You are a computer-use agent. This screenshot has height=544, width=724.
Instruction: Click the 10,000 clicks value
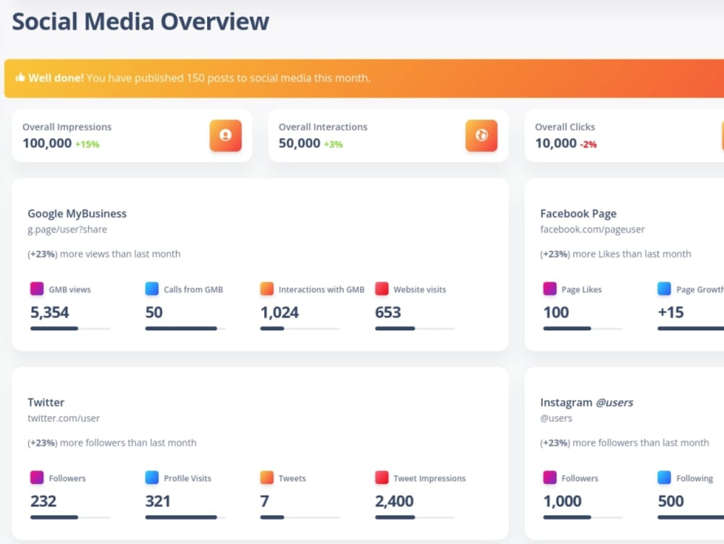[x=556, y=143]
